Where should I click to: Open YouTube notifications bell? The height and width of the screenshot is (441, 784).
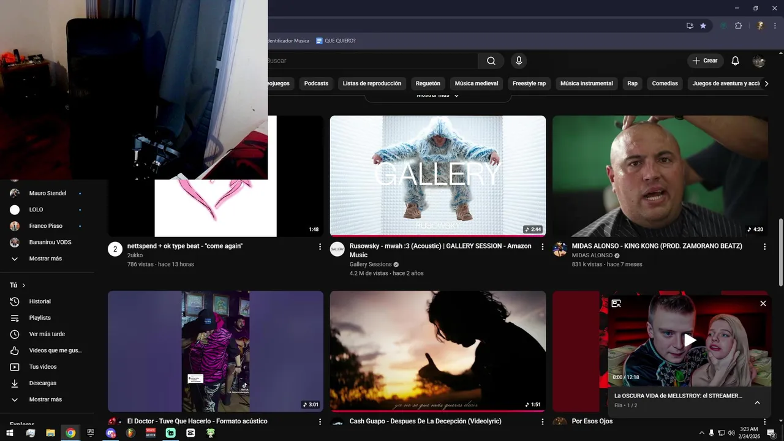tap(736, 61)
